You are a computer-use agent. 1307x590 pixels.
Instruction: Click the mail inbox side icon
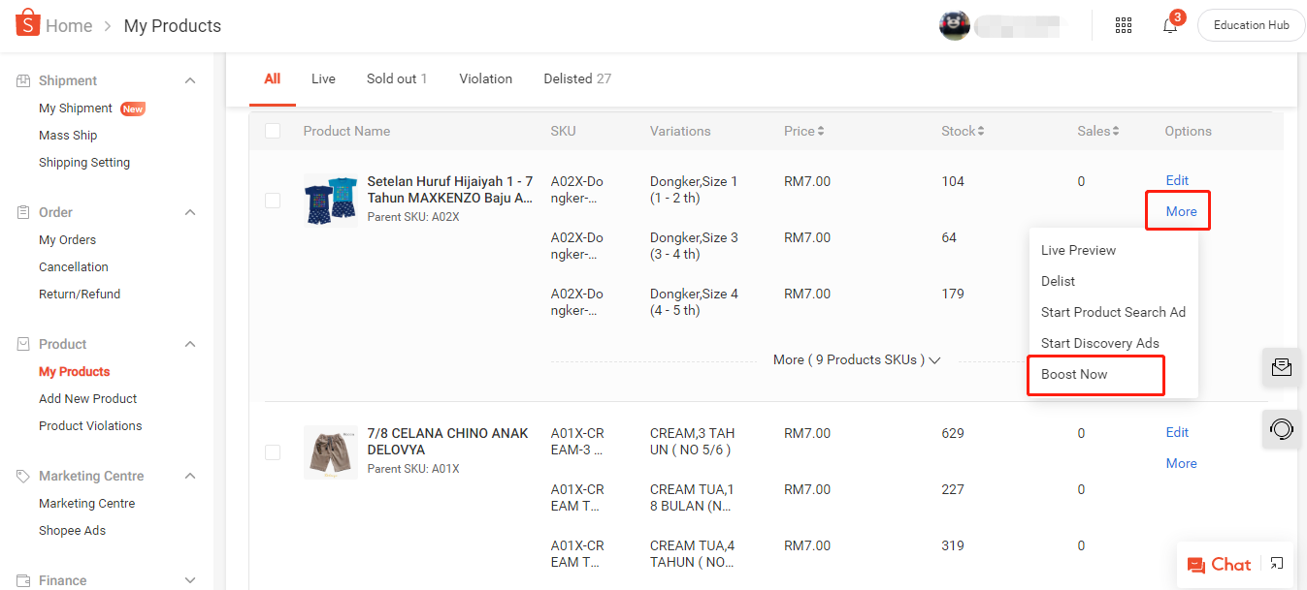coord(1282,367)
